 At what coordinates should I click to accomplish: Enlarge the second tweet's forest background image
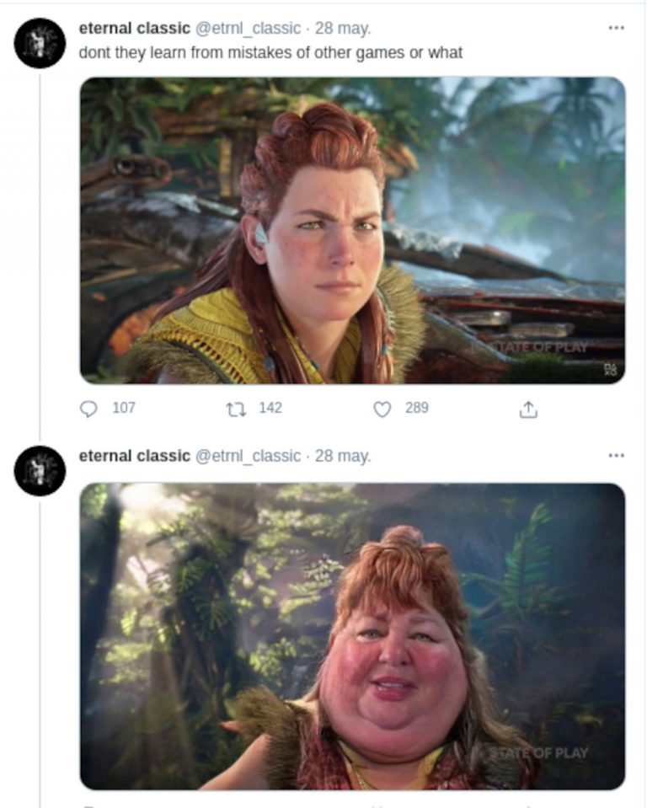click(x=352, y=635)
